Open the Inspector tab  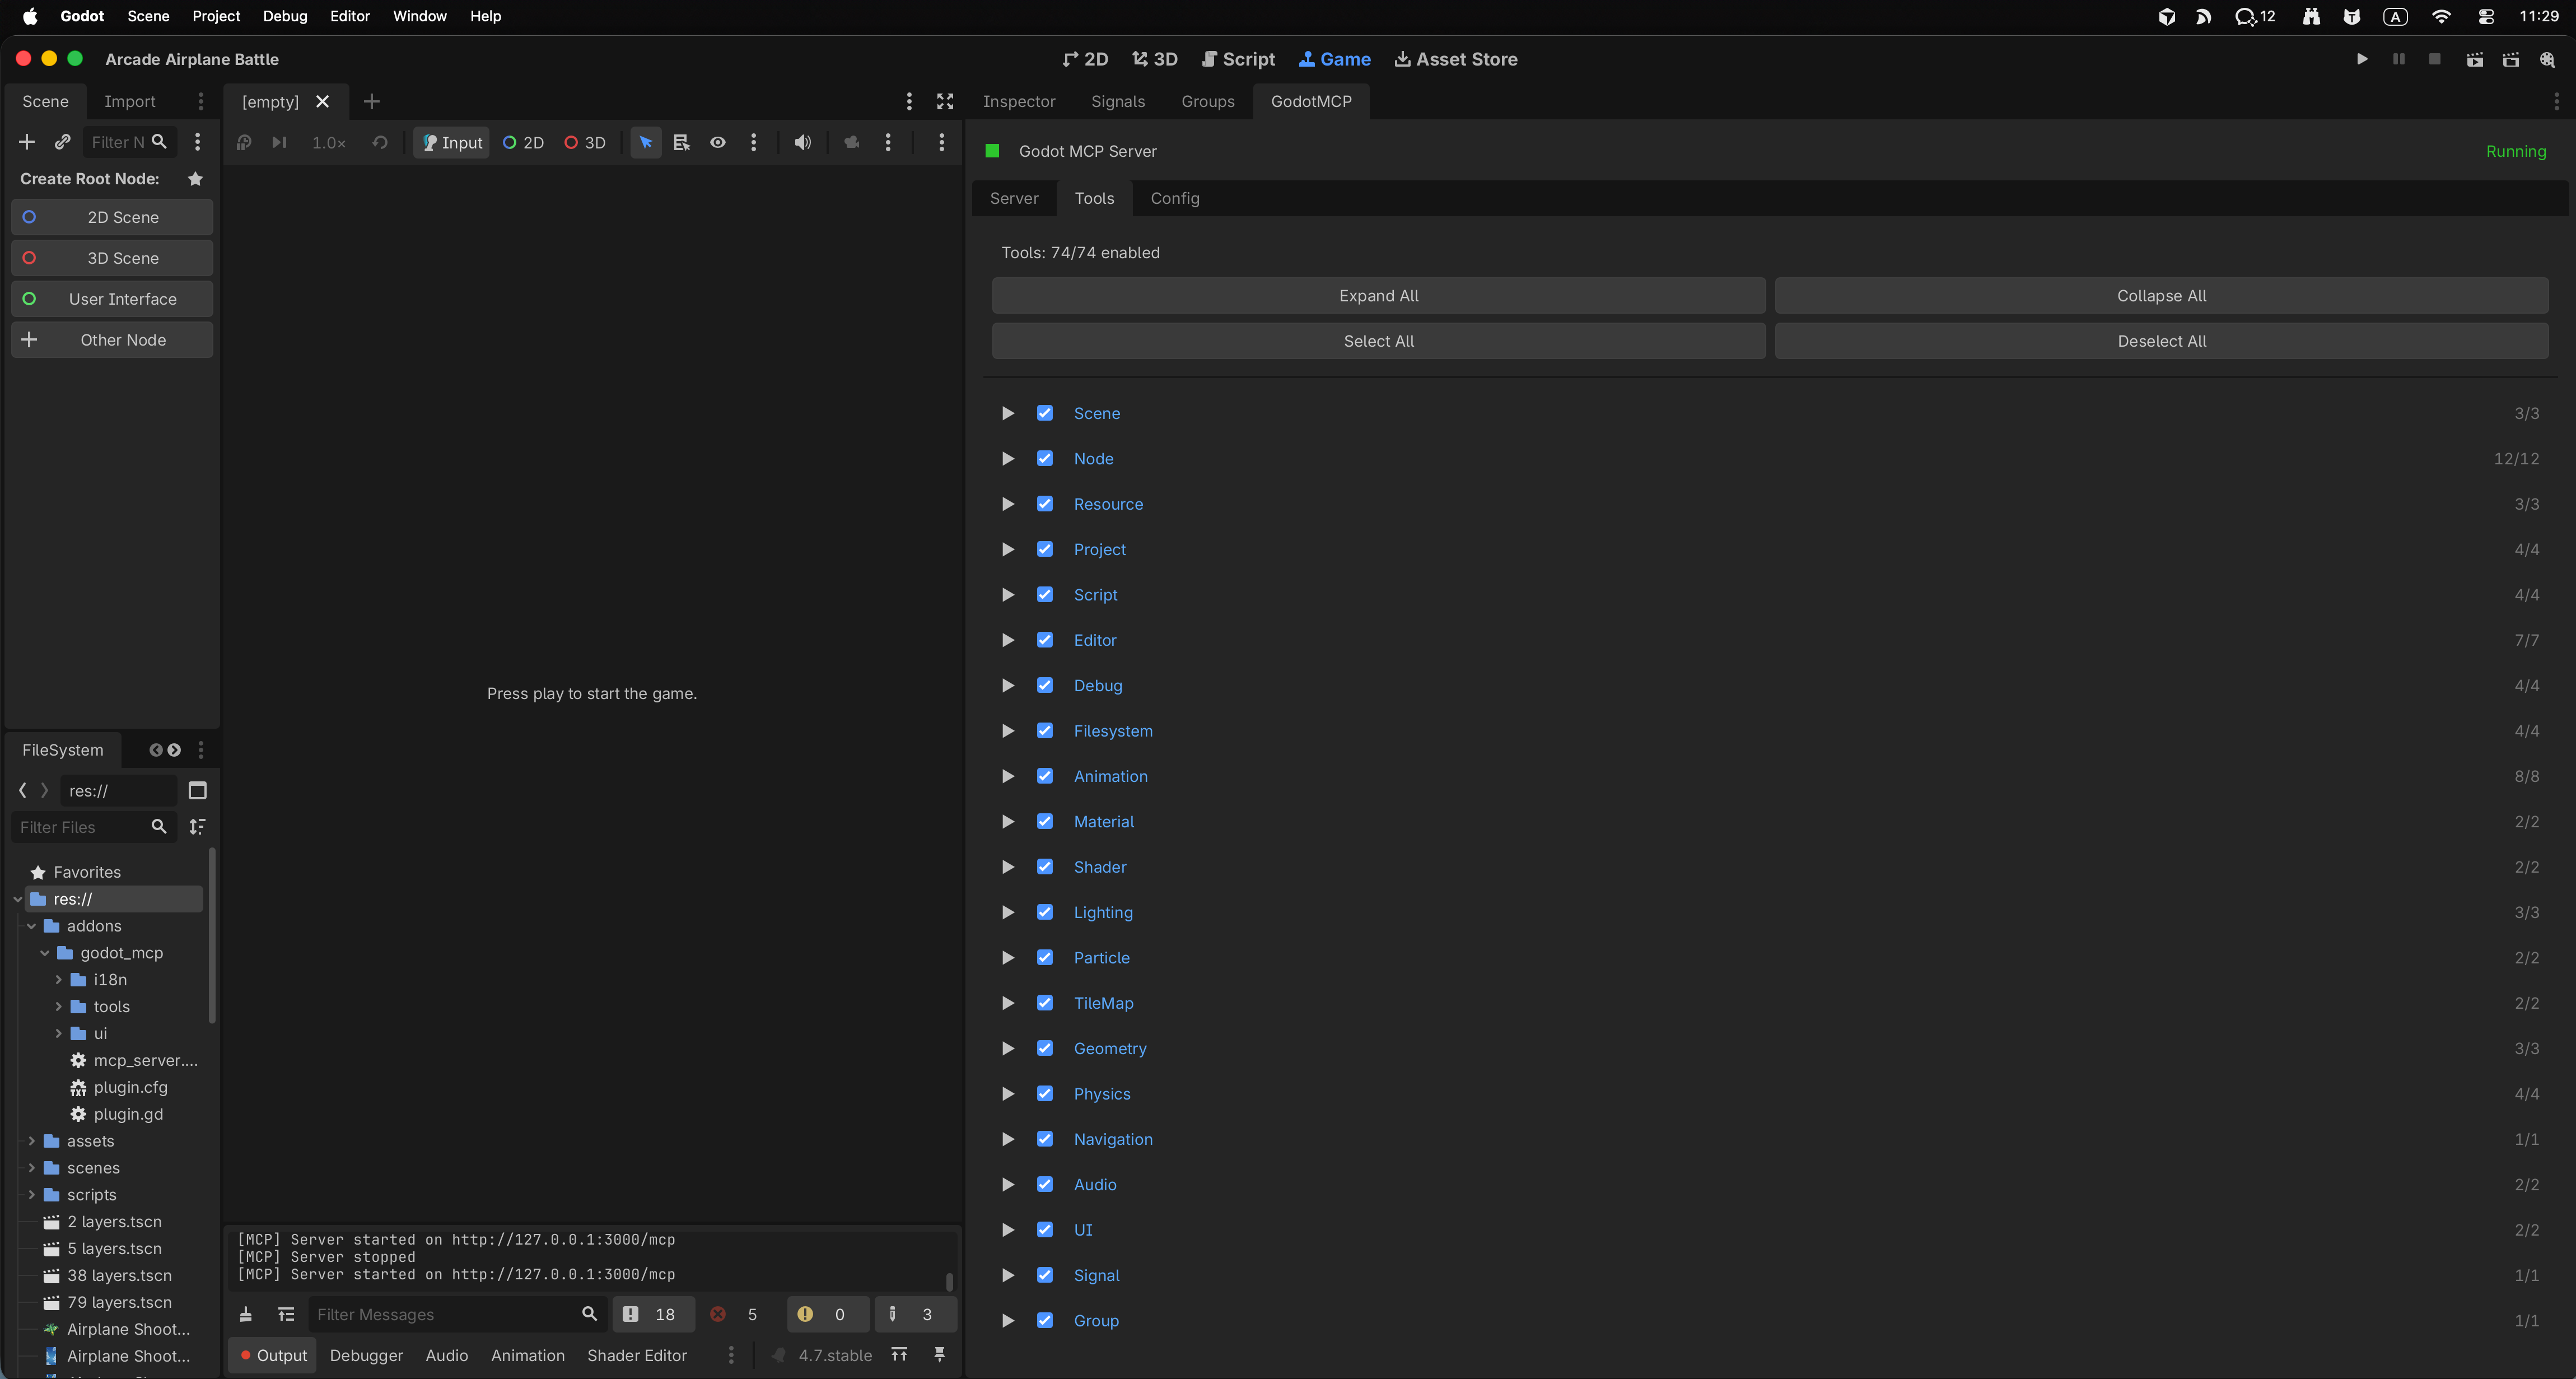[x=1019, y=101]
